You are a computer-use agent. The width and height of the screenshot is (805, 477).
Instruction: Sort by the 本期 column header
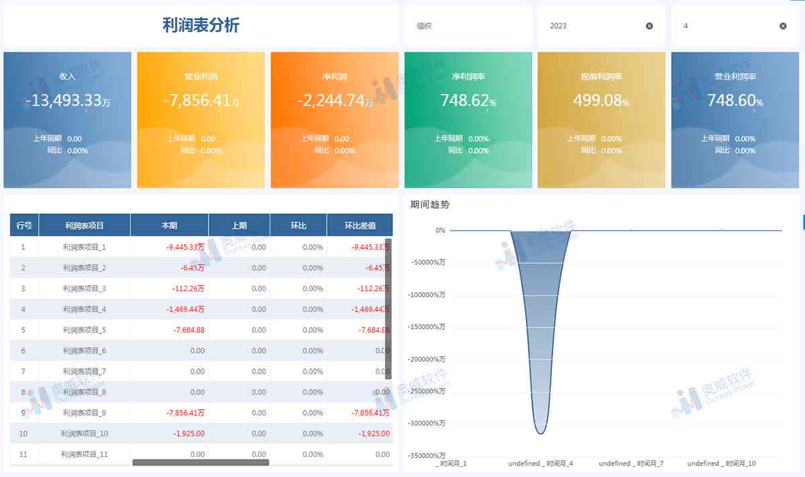(x=168, y=225)
